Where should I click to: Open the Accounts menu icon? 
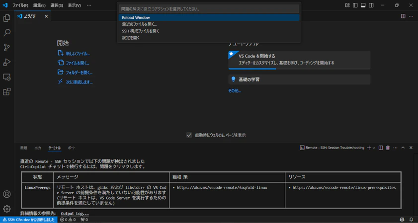(6, 194)
